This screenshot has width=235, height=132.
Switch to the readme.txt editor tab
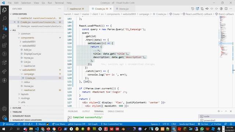(77, 9)
